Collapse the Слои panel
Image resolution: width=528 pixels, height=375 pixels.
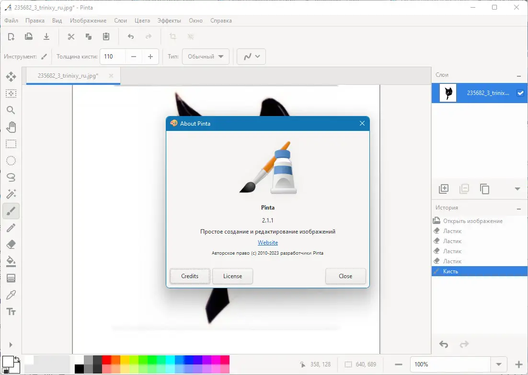(x=519, y=75)
